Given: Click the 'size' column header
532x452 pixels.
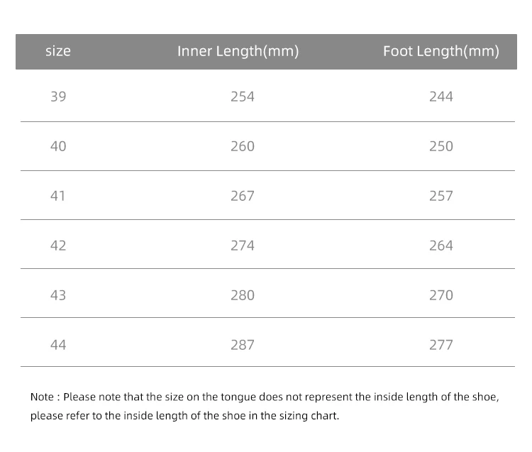Looking at the screenshot, I should click(58, 51).
